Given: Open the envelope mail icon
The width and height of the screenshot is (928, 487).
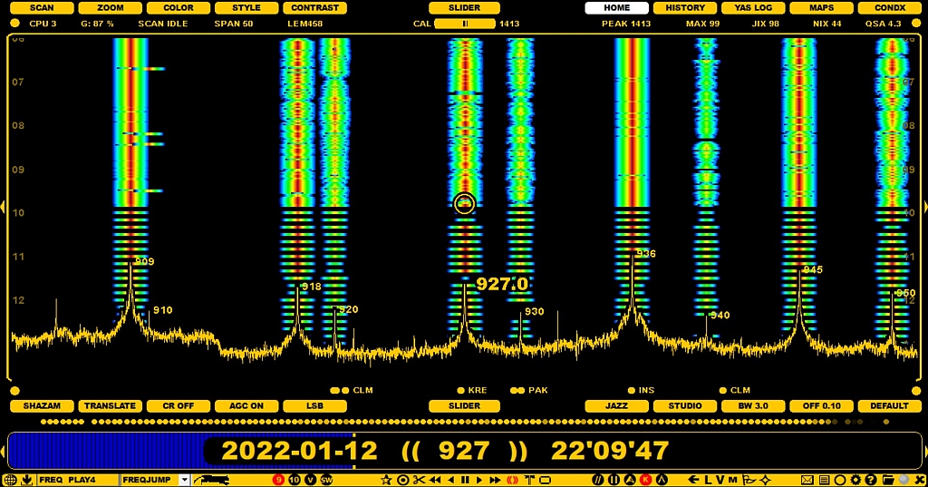Looking at the screenshot, I should tap(807, 480).
